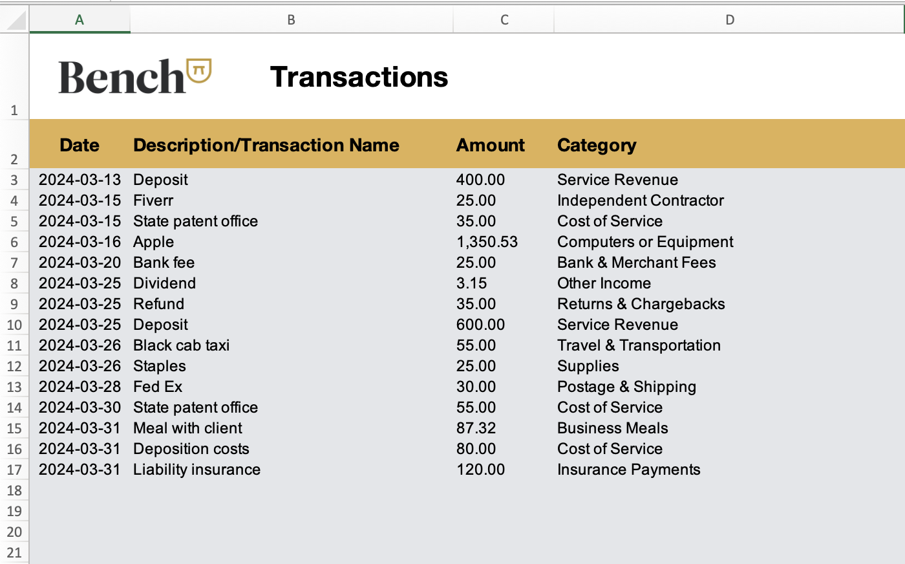Image resolution: width=905 pixels, height=564 pixels.
Task: Select the Postage & Shipping category cell
Action: [626, 387]
